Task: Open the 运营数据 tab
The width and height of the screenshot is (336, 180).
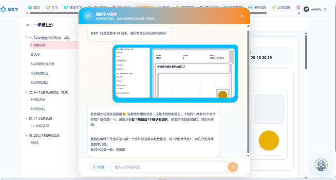Action: click(x=281, y=7)
